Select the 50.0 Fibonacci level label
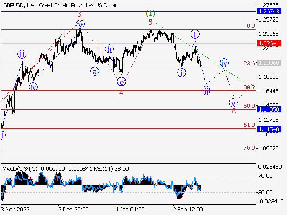 tap(249, 106)
